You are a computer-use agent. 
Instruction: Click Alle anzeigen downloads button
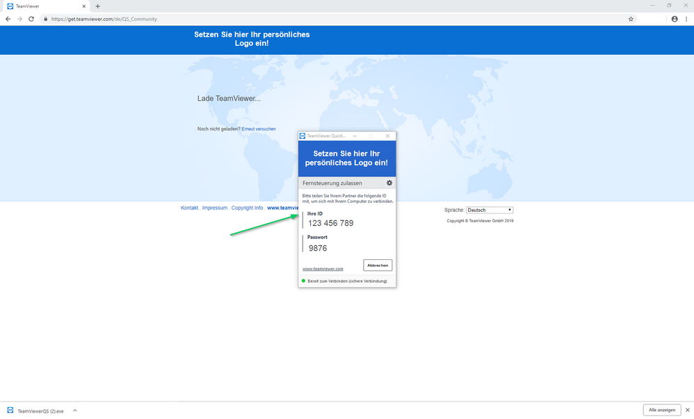(x=662, y=410)
